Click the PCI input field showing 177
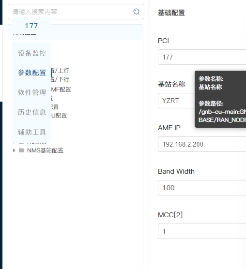The image size is (246, 269). [202, 57]
